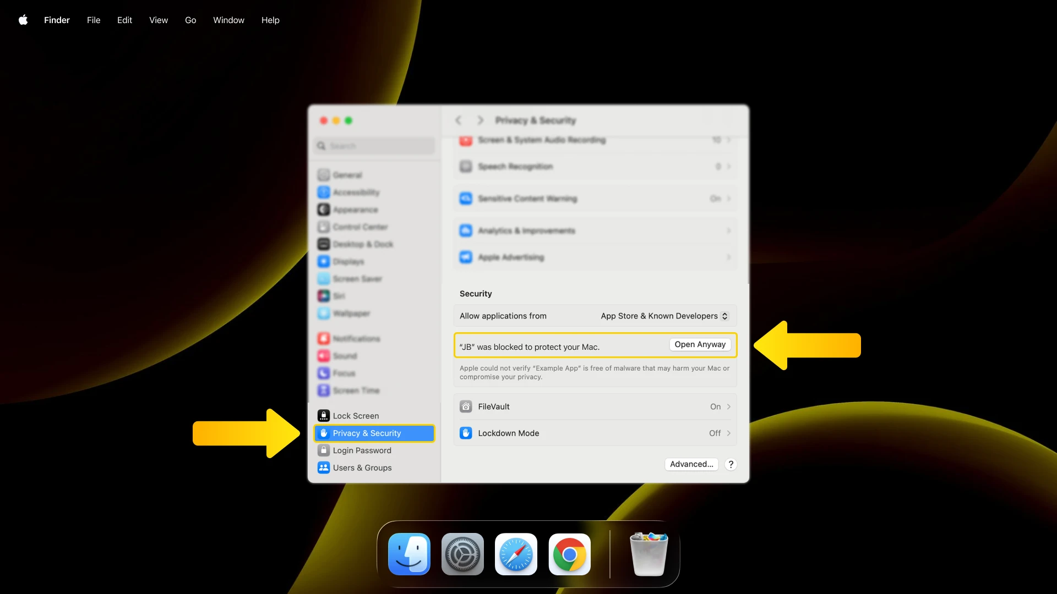Screen dimensions: 1057x594
Task: Open Safari compass icon in Dock
Action: [x=516, y=554]
